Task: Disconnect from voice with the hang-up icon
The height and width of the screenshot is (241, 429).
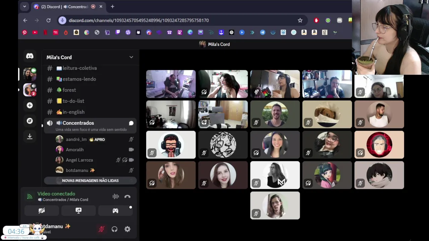Action: click(x=127, y=196)
